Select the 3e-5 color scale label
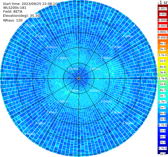 pos(163,49)
